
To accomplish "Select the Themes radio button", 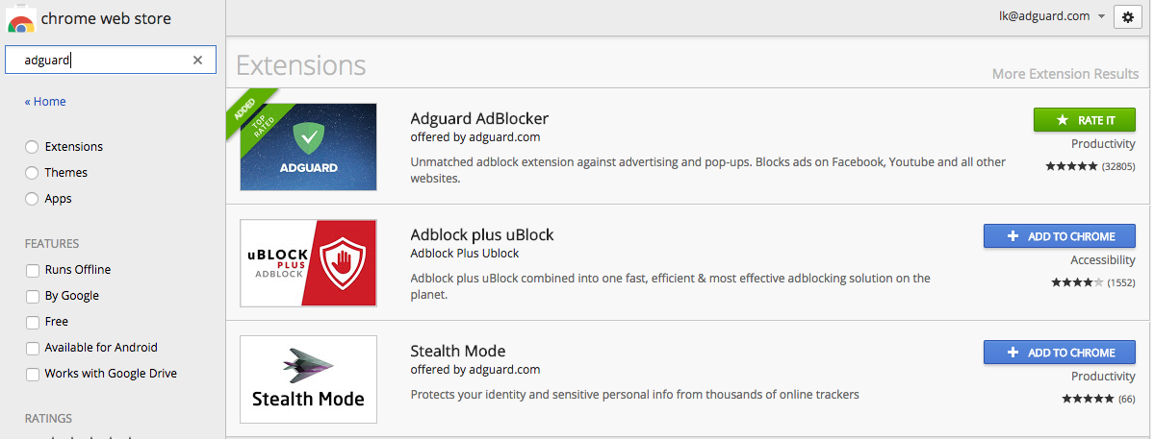I will click(32, 173).
